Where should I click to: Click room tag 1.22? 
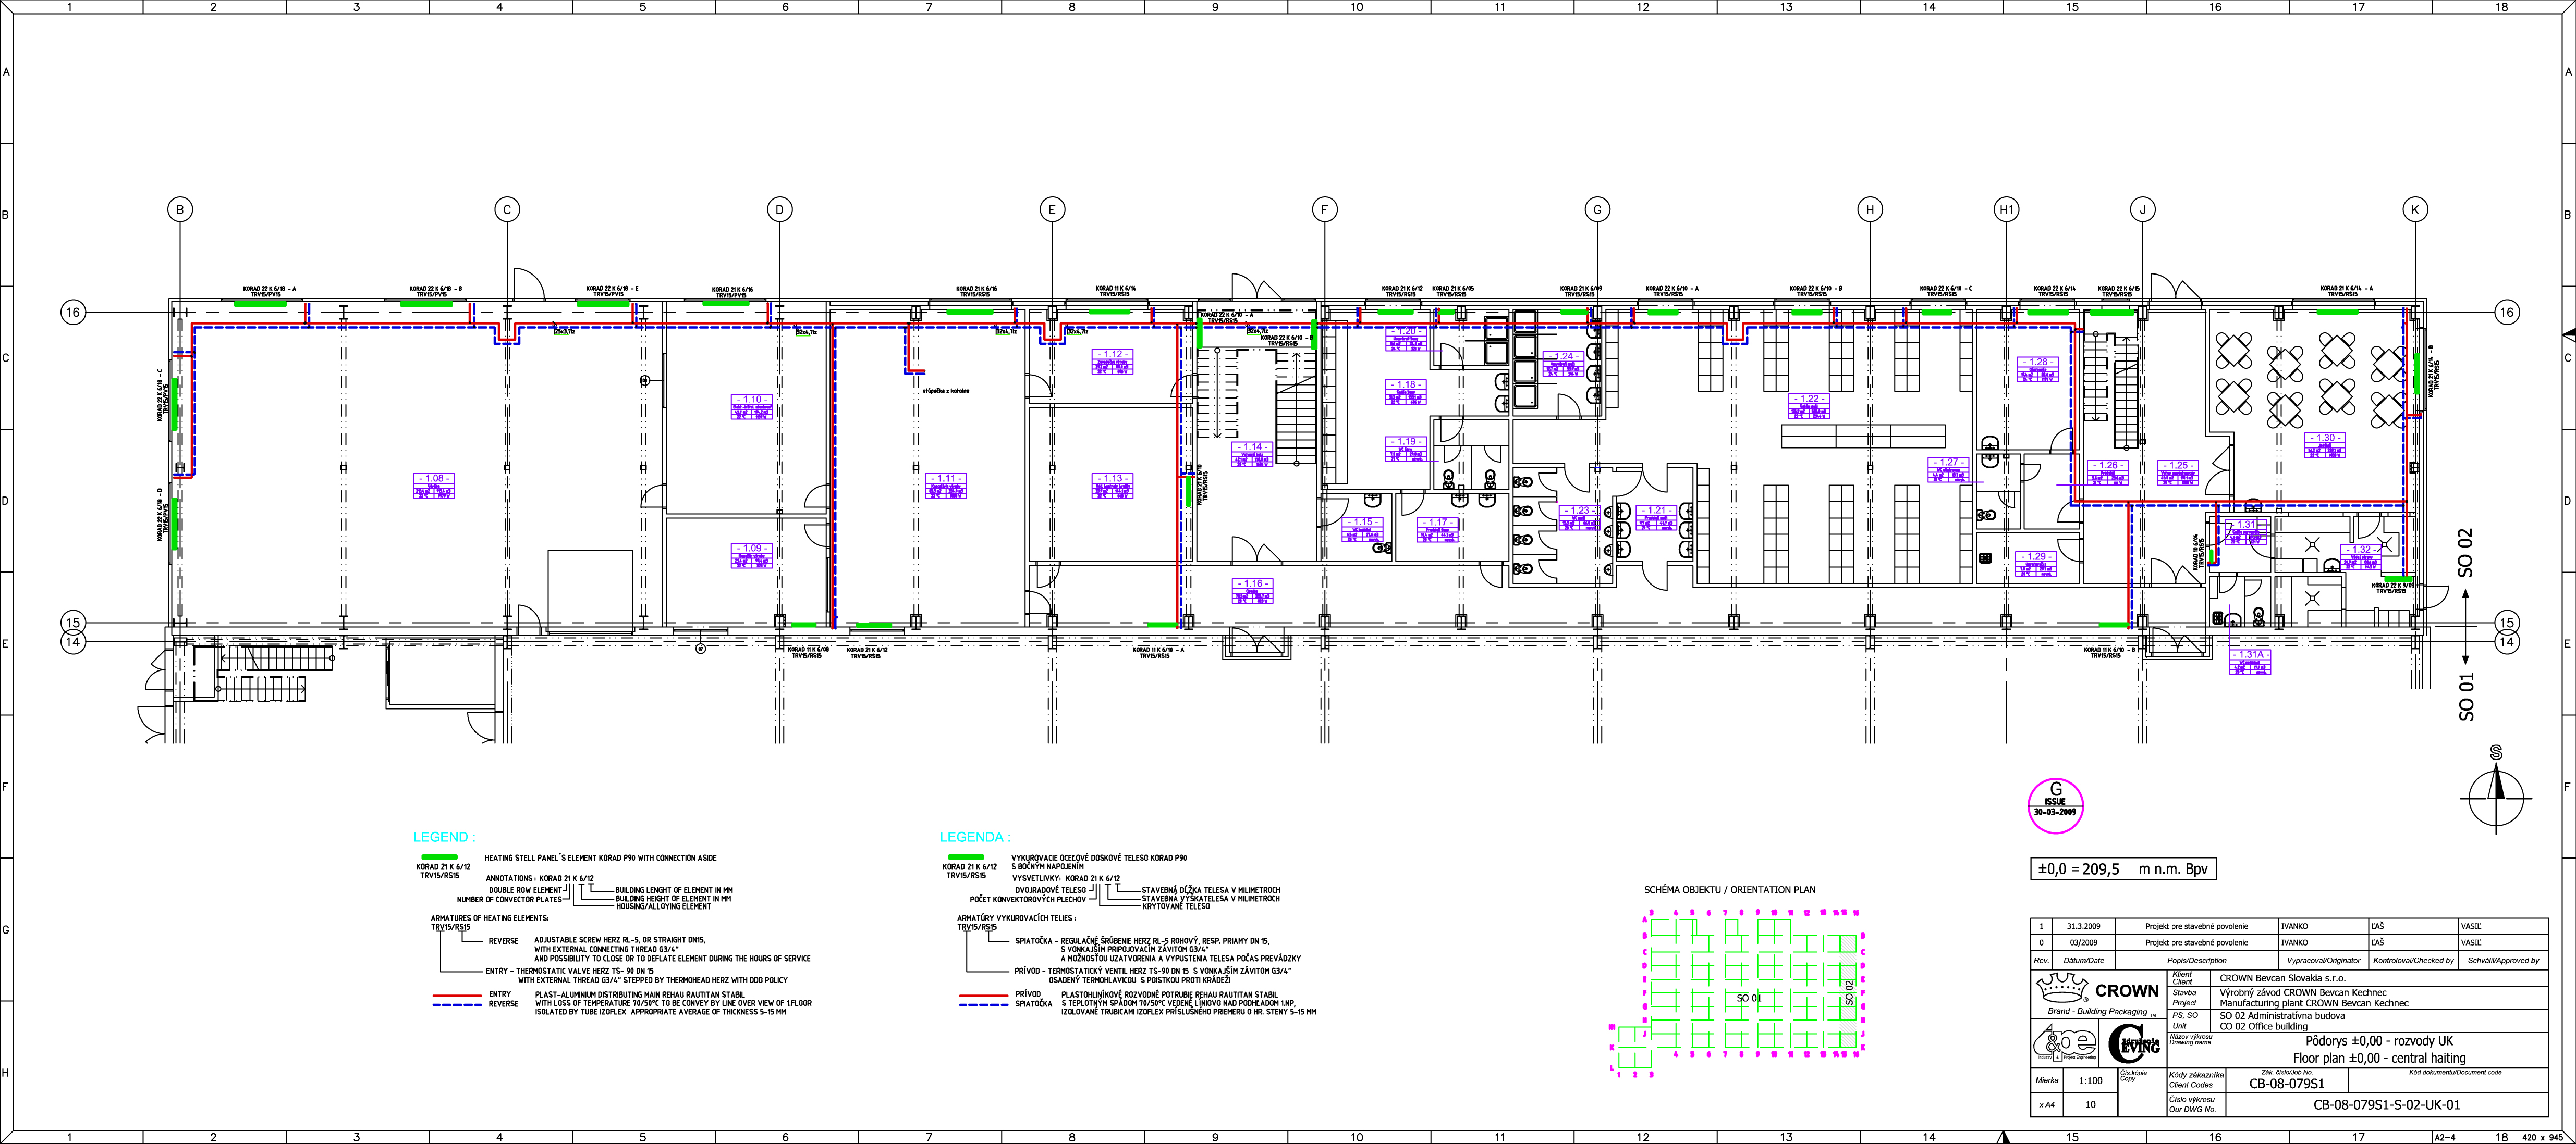click(1809, 406)
